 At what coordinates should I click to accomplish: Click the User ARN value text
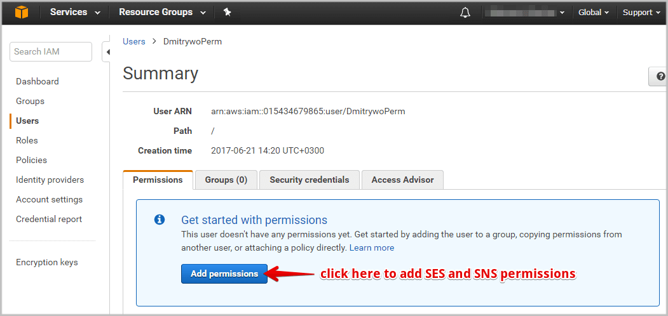[308, 112]
